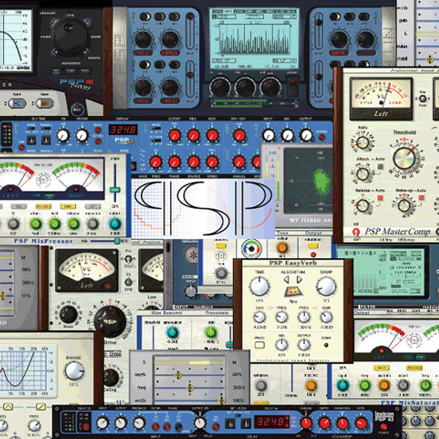Click the OVER indicator LED in EasyVerb
The width and height of the screenshot is (439, 439).
coord(326,345)
